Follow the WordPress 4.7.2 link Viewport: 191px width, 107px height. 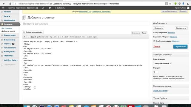[x=85, y=12]
